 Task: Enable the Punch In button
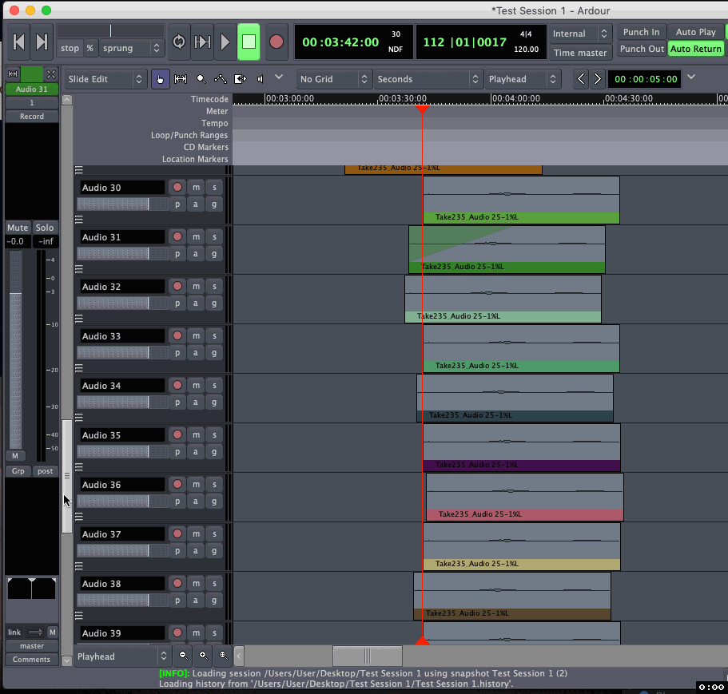641,32
